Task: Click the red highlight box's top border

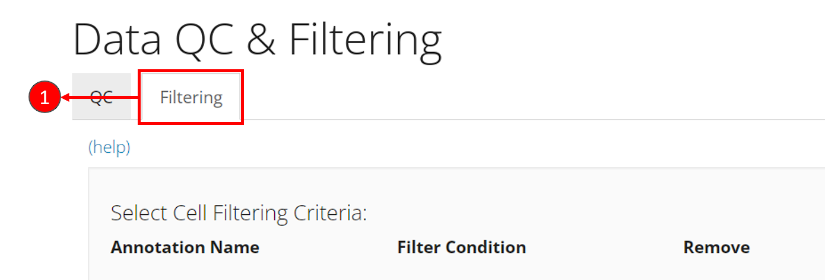Action: point(191,72)
